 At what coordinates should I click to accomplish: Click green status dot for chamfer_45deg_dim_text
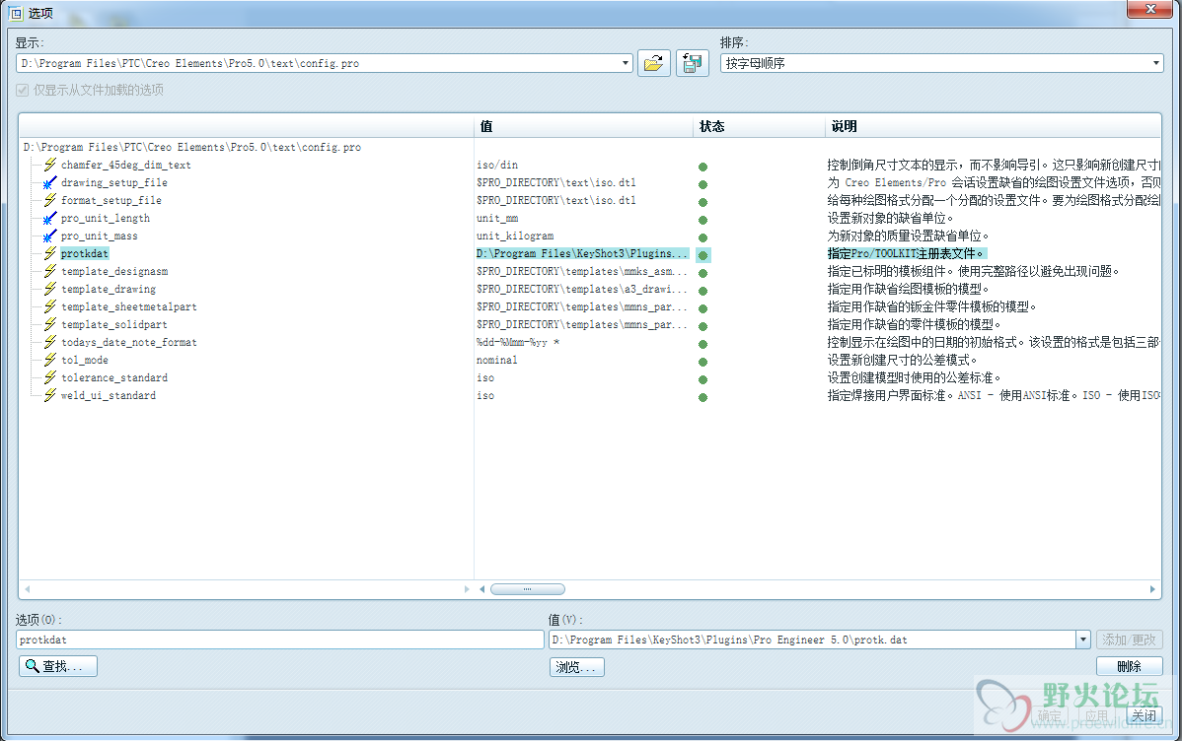[702, 168]
